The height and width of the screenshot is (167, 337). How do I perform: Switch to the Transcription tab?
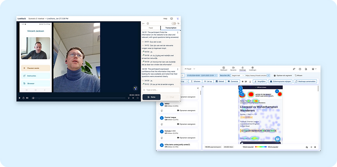pyautogui.click(x=171, y=28)
